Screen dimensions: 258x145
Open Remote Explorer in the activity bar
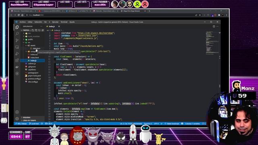(x=17, y=47)
